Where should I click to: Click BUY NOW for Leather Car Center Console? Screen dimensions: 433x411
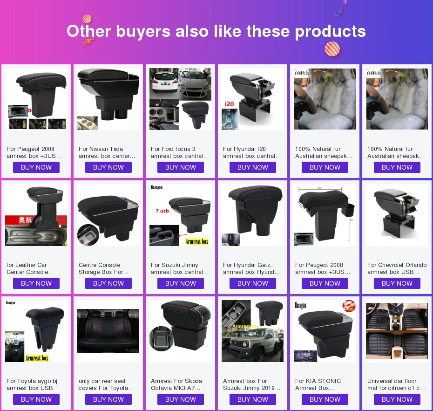coord(36,283)
